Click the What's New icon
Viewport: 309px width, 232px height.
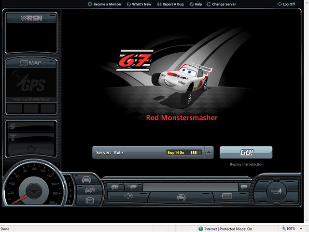[129, 4]
